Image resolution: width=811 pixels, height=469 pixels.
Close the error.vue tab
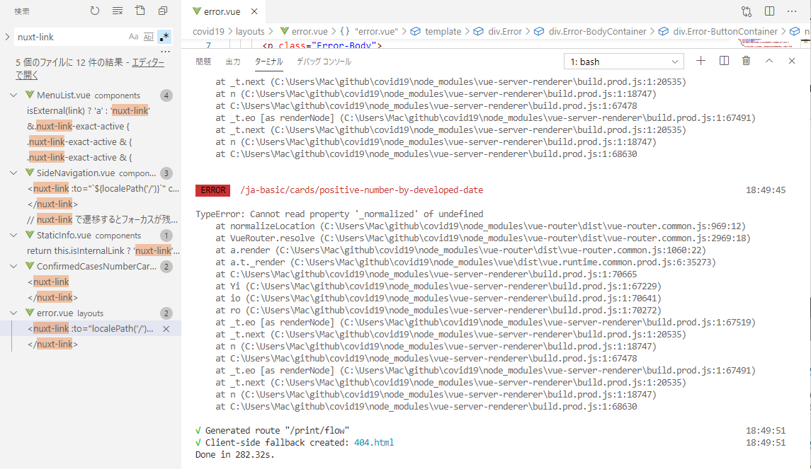[254, 11]
